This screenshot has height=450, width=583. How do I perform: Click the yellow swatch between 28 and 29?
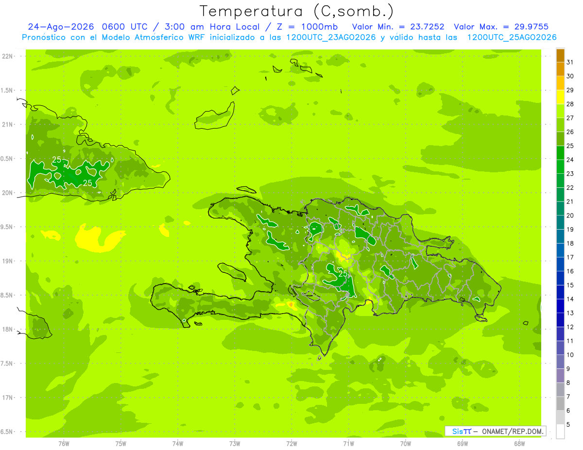[560, 97]
